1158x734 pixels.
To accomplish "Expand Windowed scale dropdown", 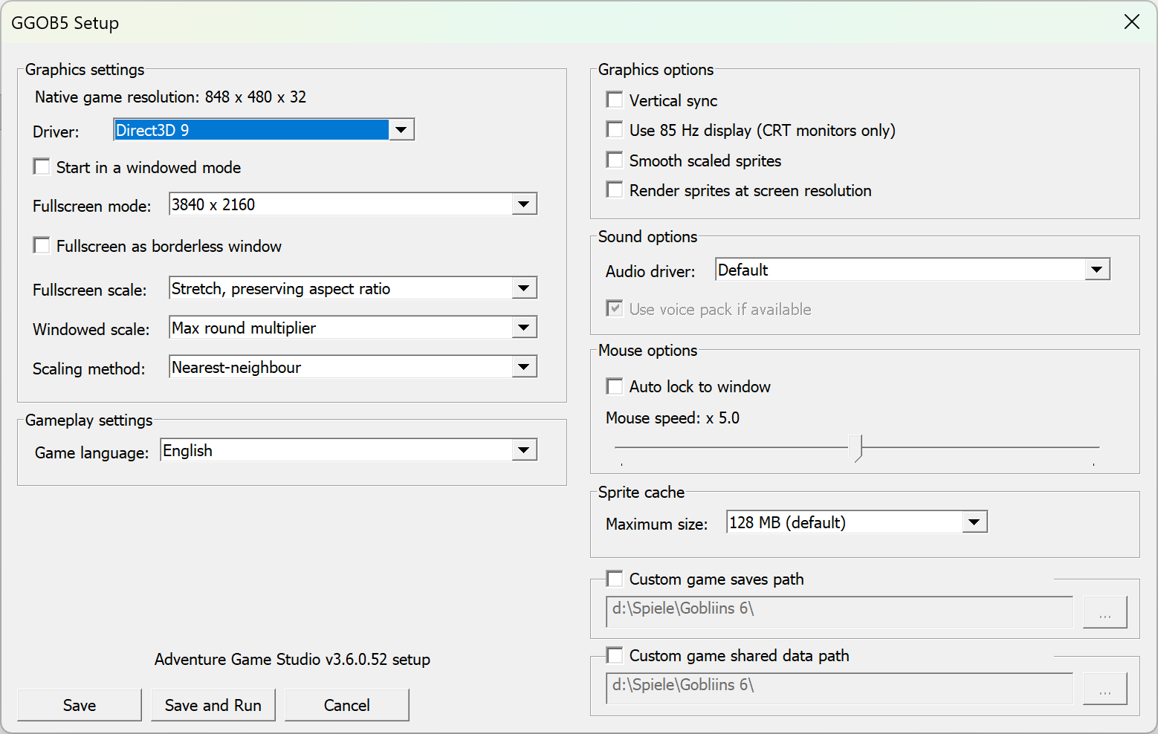I will pos(523,328).
